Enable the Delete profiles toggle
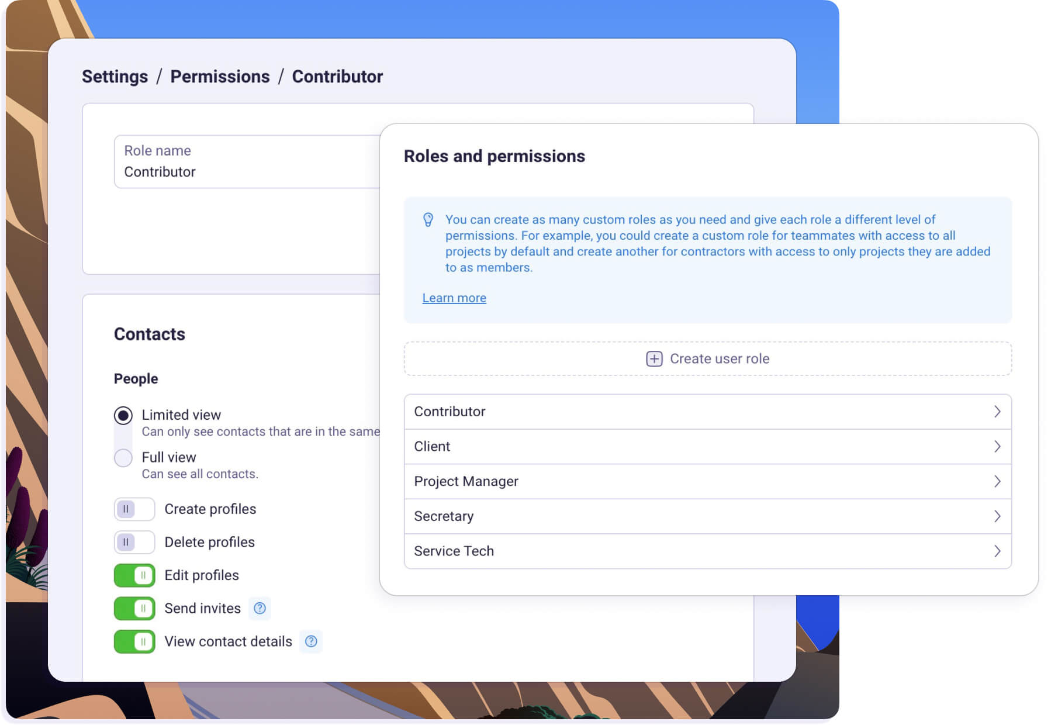 pyautogui.click(x=134, y=542)
